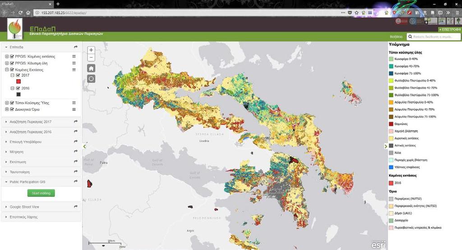Open a new browser tab
The height and width of the screenshot is (250, 462).
pyautogui.click(x=58, y=4)
